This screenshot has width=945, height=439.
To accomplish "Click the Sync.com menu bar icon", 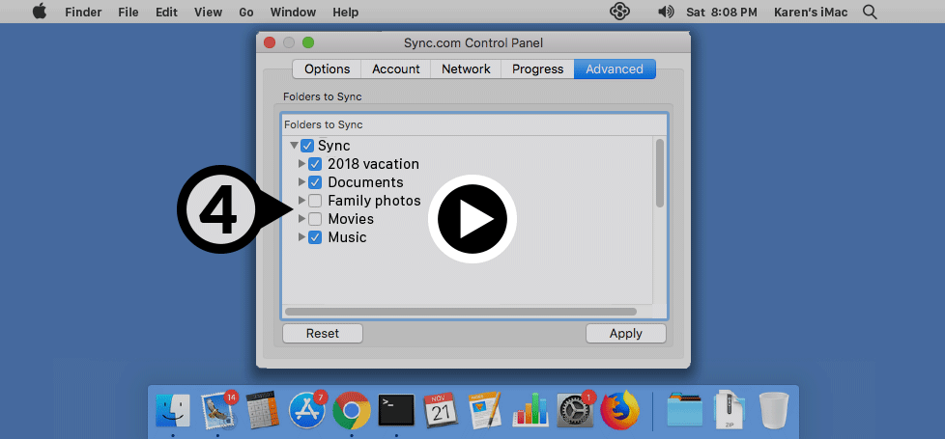I will (x=620, y=13).
